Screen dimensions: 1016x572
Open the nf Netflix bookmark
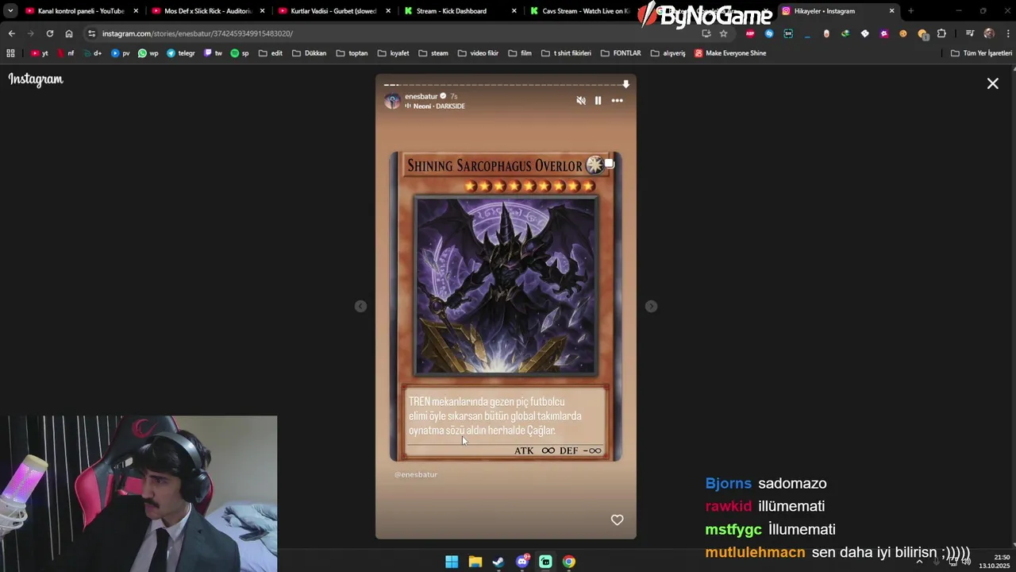click(65, 53)
